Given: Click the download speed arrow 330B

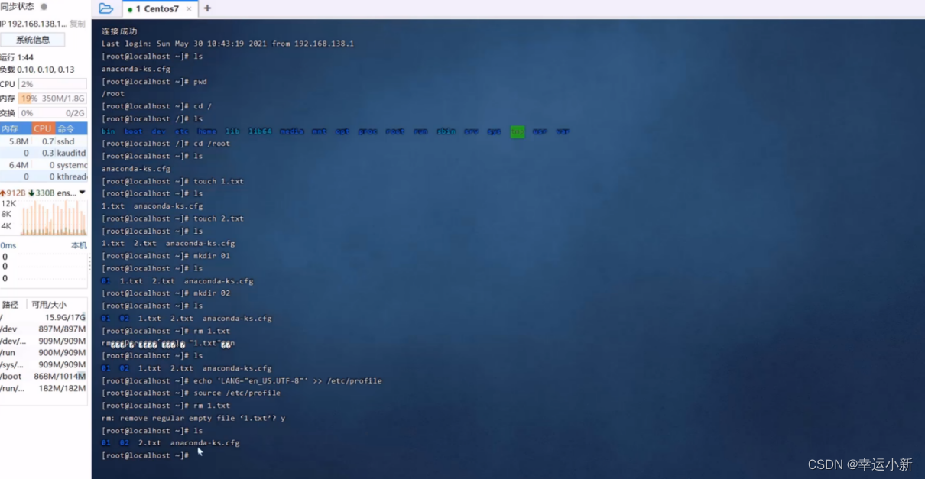Looking at the screenshot, I should (41, 193).
